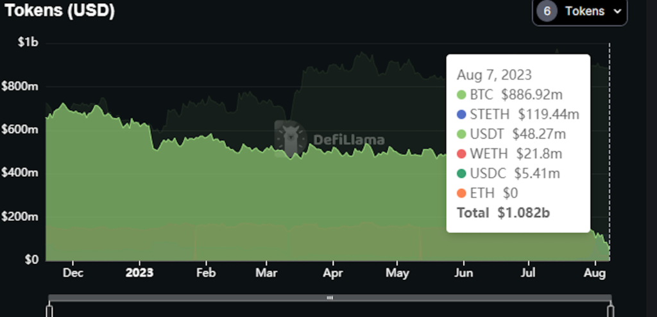
Task: Click the 'Dec' x-axis label
Action: (x=73, y=273)
